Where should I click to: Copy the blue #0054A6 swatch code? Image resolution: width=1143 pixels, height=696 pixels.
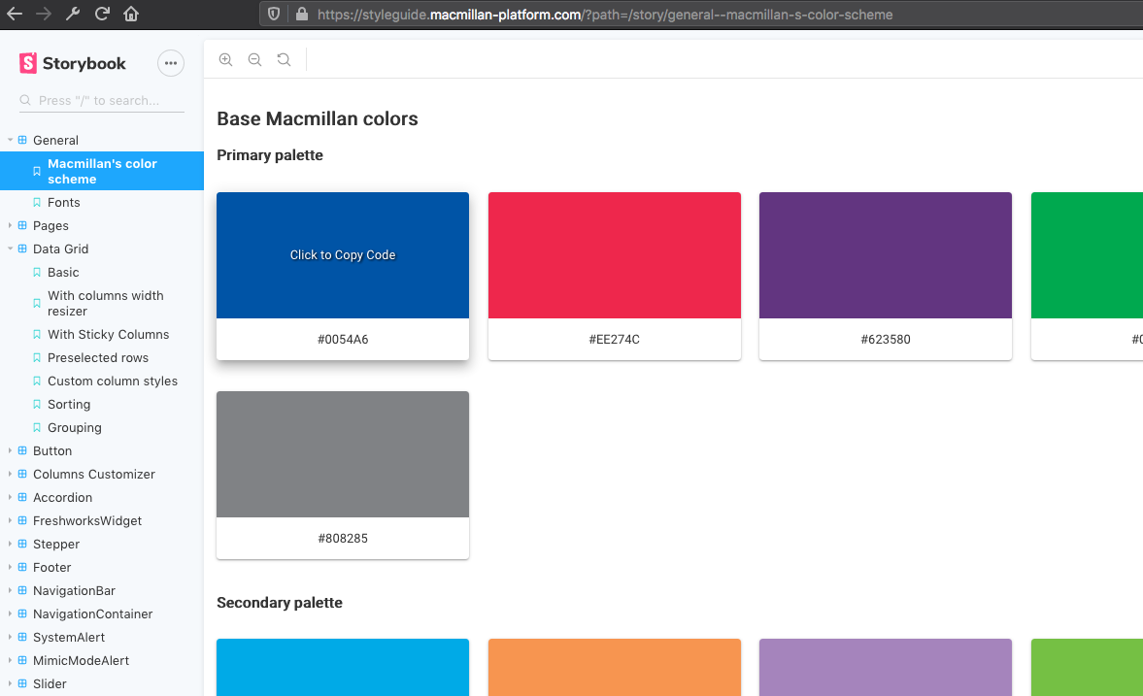[343, 255]
